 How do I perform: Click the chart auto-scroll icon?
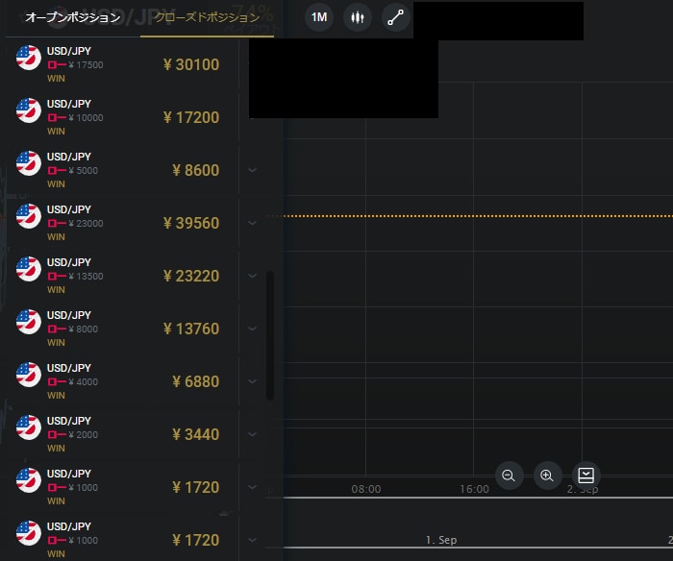(x=586, y=476)
